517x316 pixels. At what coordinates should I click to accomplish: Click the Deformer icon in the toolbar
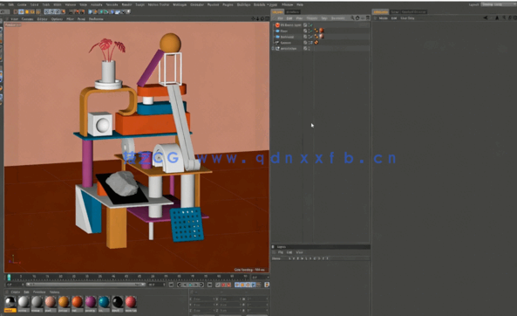[x=112, y=11]
